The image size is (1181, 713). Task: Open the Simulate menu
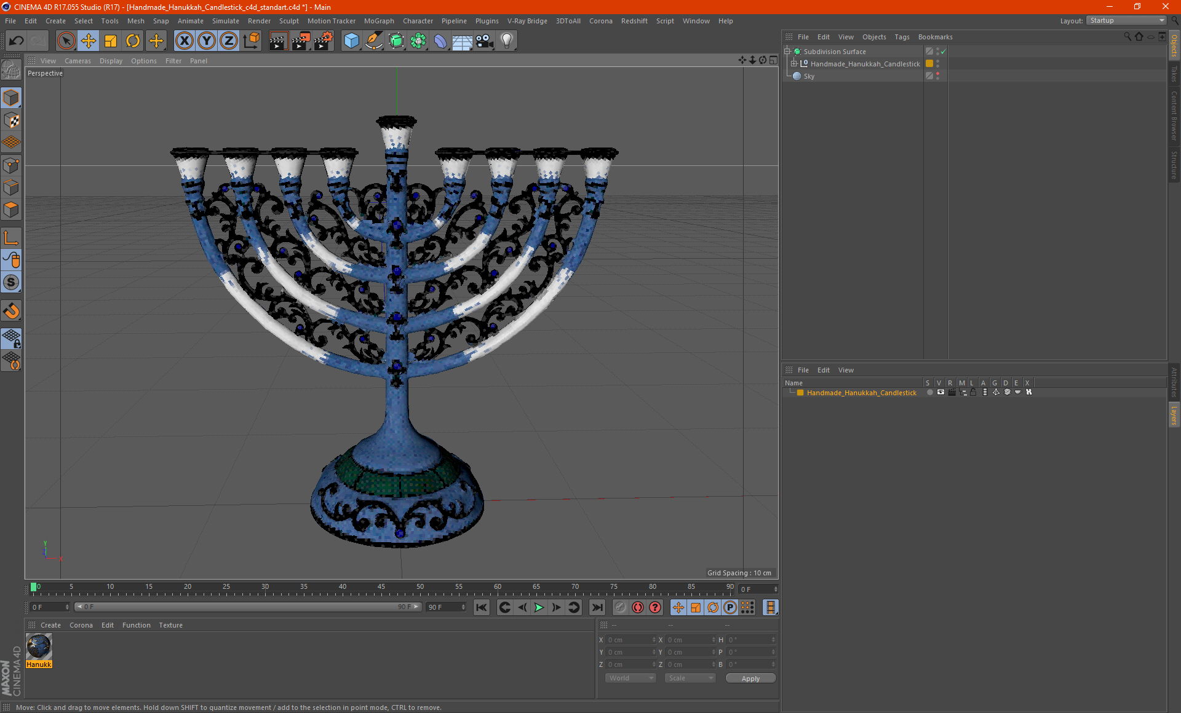[x=225, y=21]
